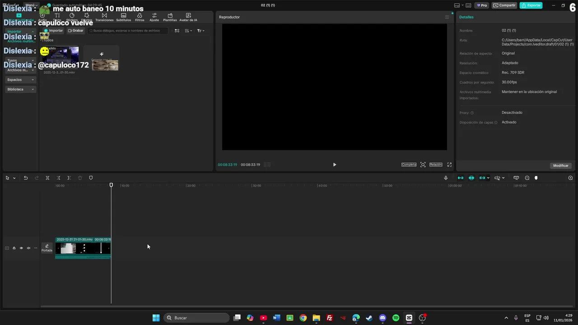Open the linkage options dropdown arrow
578x325 pixels.
click(x=488, y=178)
